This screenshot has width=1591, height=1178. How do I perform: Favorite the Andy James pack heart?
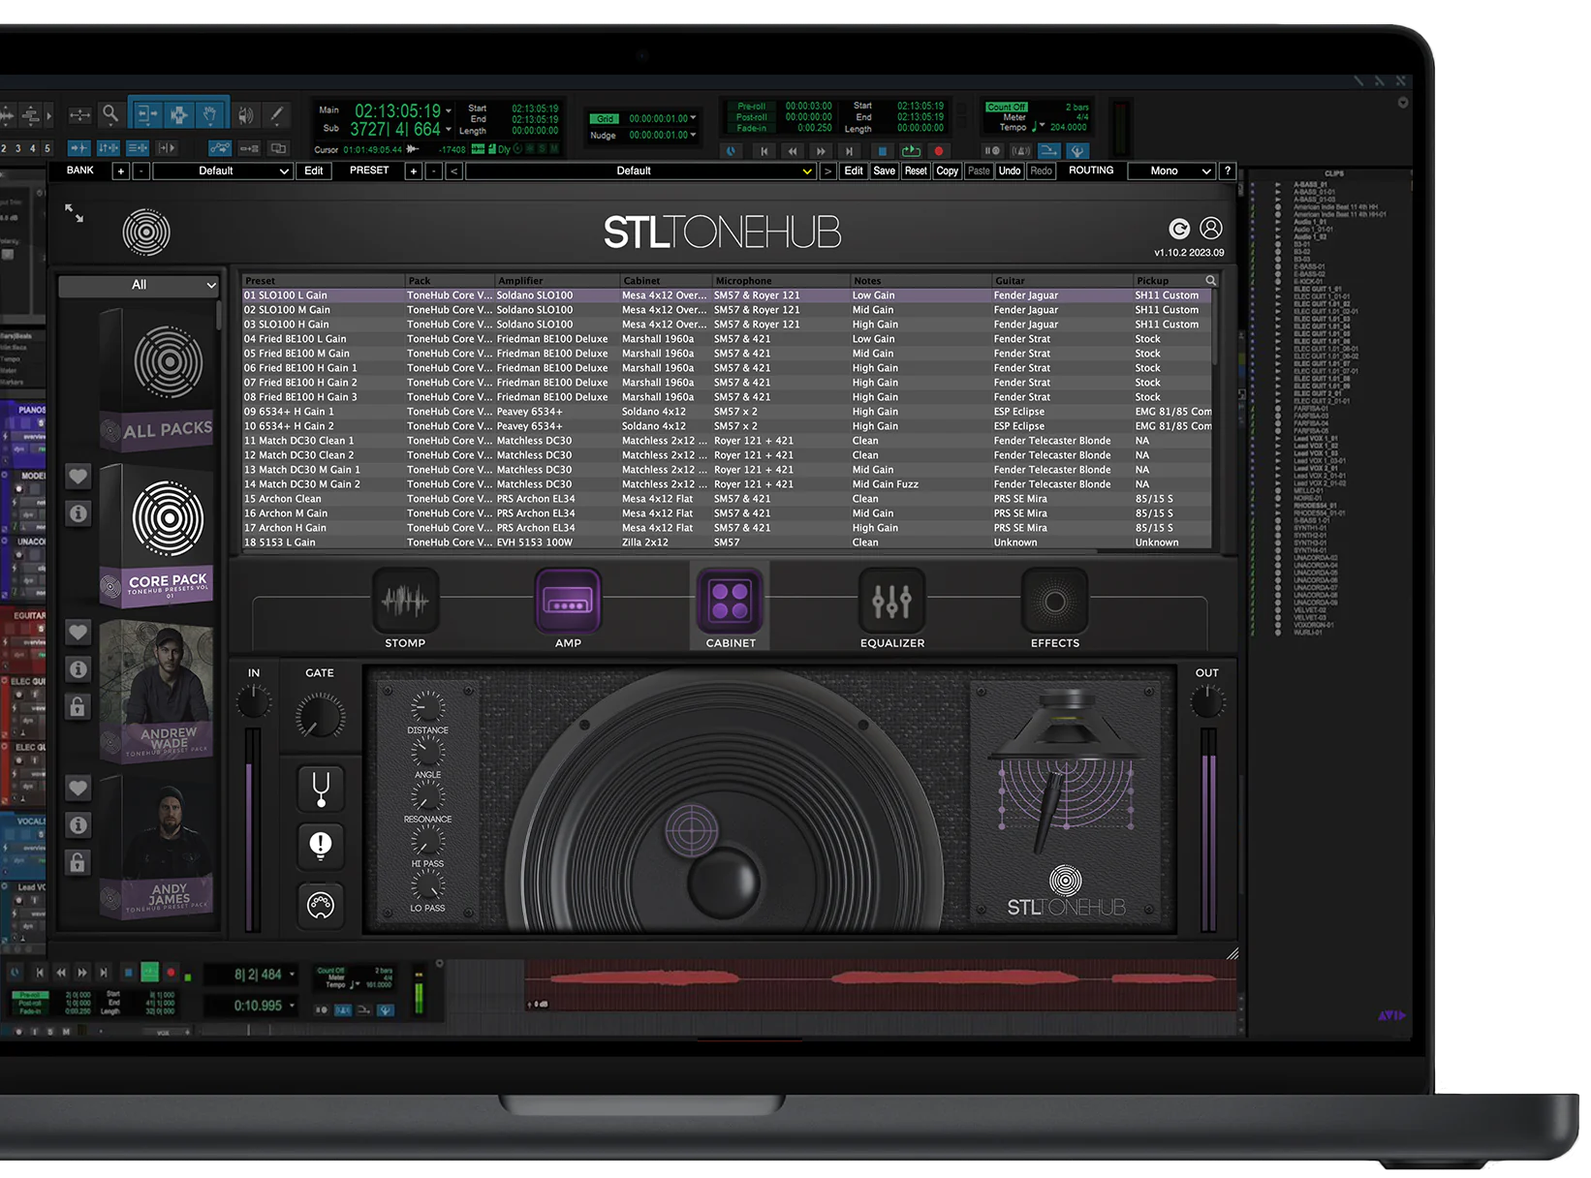pos(78,789)
